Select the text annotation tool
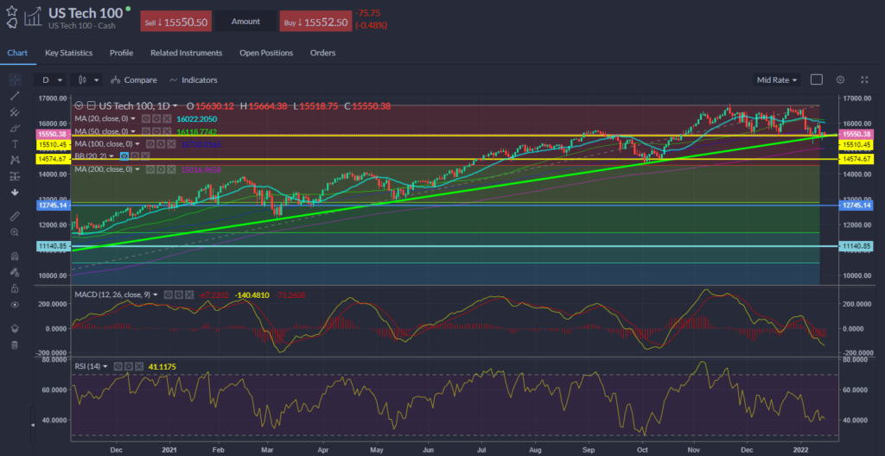The image size is (885, 456). (x=14, y=143)
